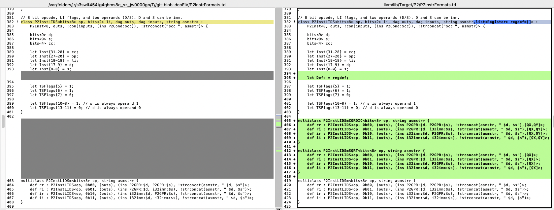Click the splitter arrows icon at bottom center

click(279, 209)
